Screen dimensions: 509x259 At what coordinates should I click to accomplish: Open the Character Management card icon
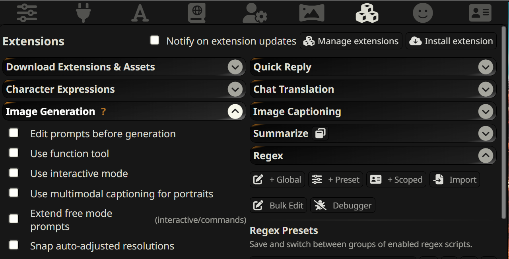pos(480,12)
